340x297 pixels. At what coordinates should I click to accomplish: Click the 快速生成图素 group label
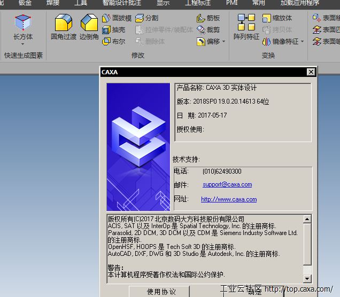coord(24,56)
